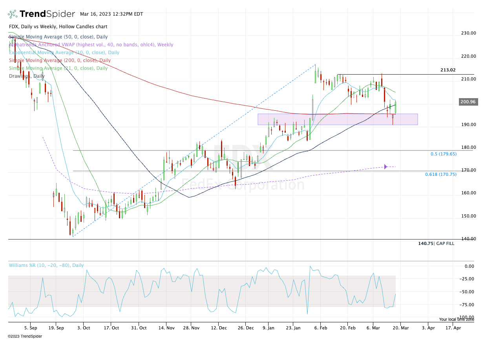Click the 17. Oct date axis label
The image size is (486, 340).
(111, 327)
